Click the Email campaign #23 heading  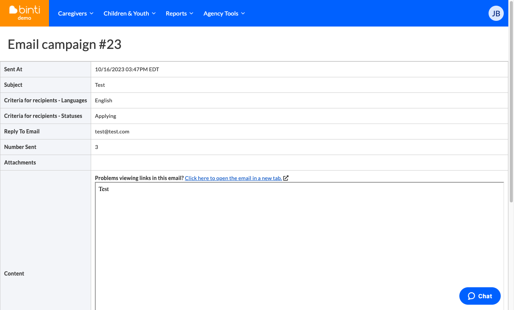(65, 44)
